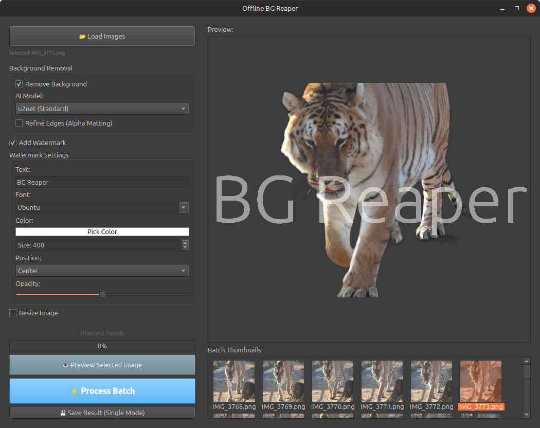Viewport: 540px width, 428px height.
Task: Click the watermark Text input field
Action: 102,182
